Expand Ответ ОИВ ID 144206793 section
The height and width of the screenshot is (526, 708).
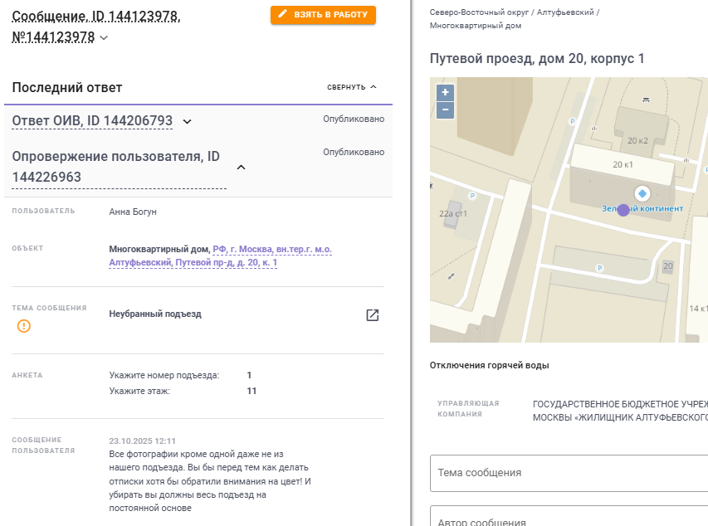pos(187,122)
